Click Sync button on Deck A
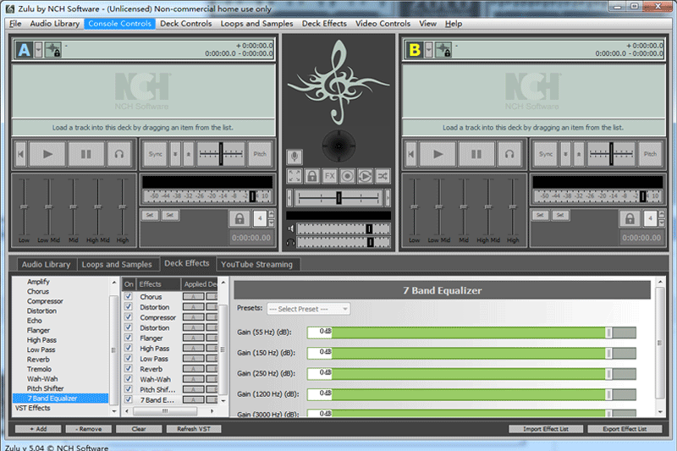This screenshot has width=677, height=451. point(156,154)
